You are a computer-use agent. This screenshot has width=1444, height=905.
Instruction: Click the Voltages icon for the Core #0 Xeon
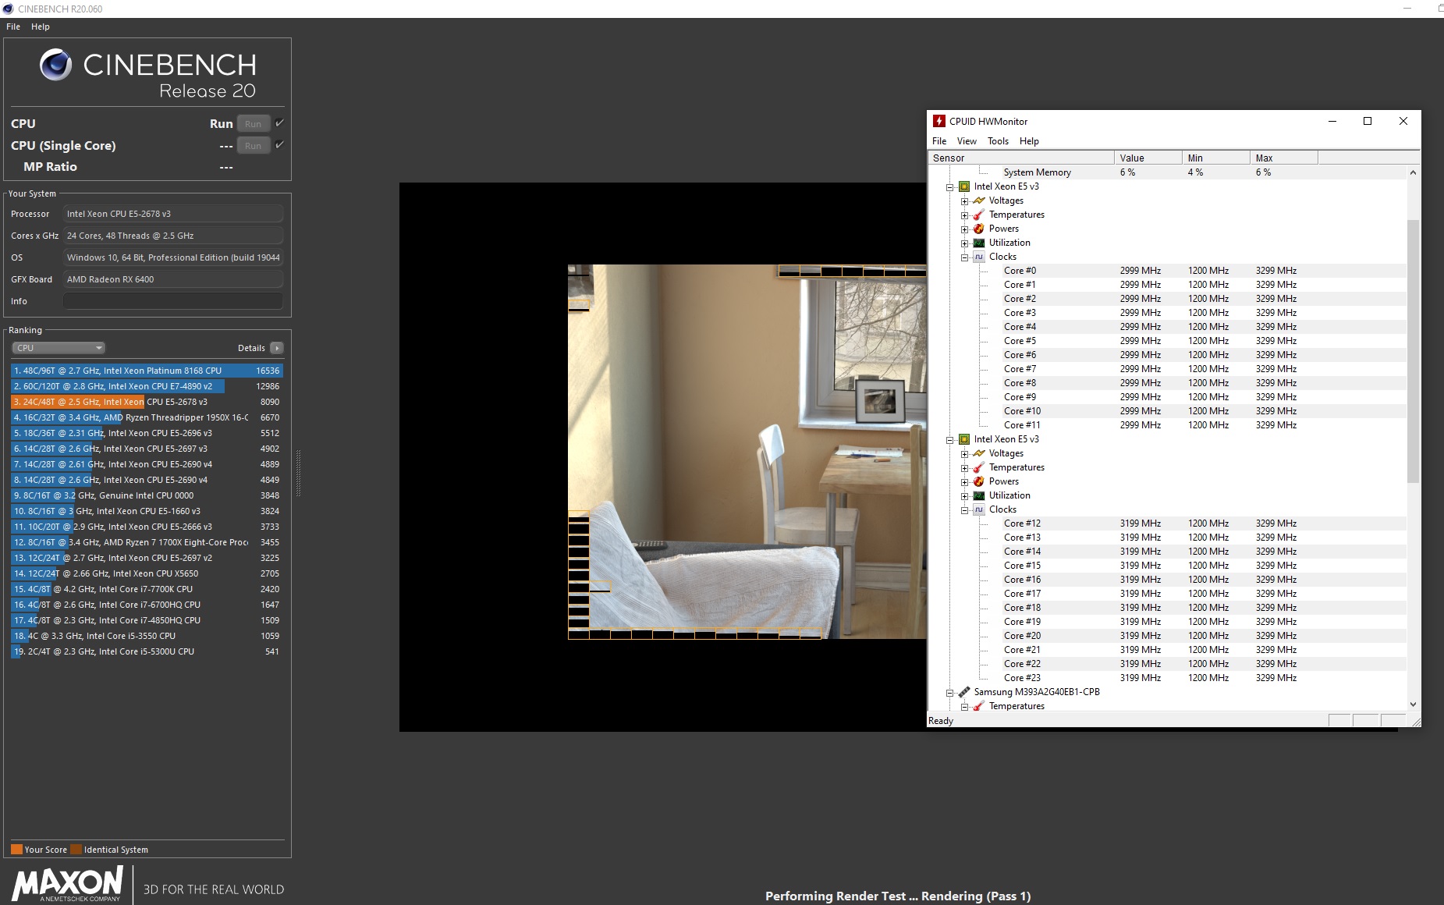979,201
